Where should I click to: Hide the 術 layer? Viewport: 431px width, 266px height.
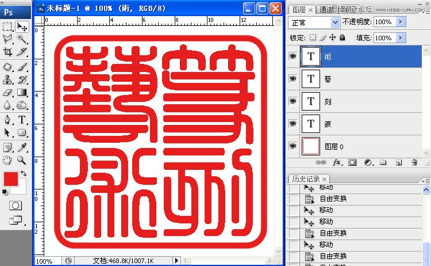[x=293, y=56]
